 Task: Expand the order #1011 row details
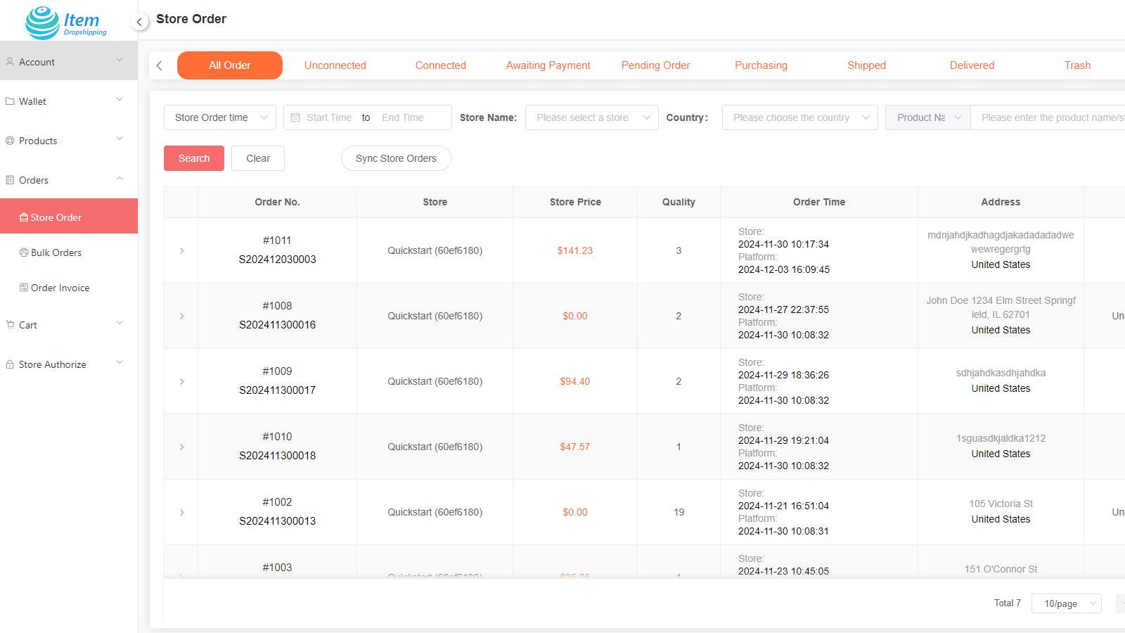(x=181, y=250)
